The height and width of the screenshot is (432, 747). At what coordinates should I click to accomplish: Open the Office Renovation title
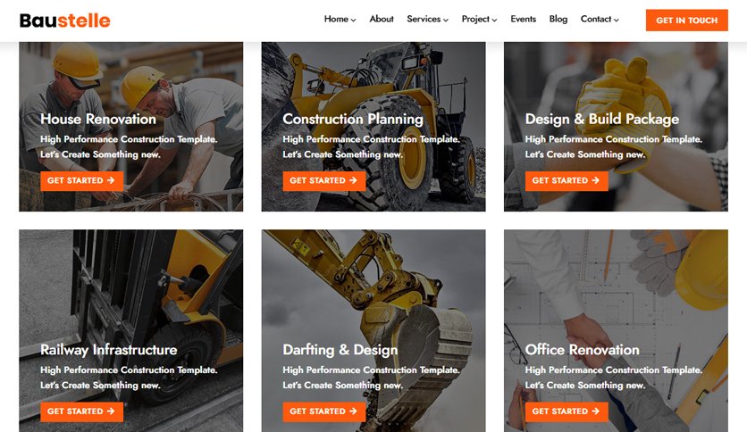[583, 350]
